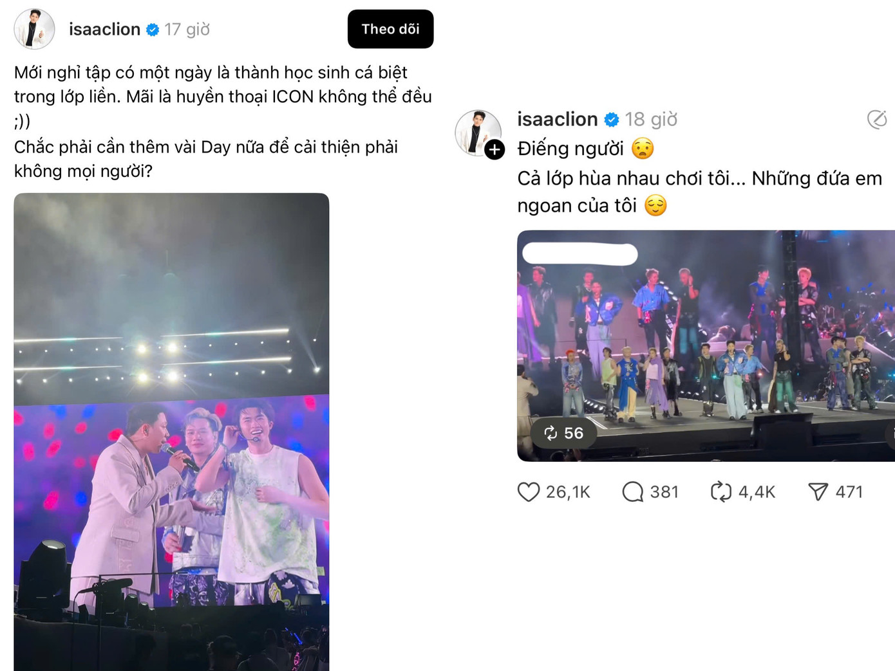Tap the plus badge on the right avatar
The width and height of the screenshot is (895, 671).
pyautogui.click(x=495, y=150)
